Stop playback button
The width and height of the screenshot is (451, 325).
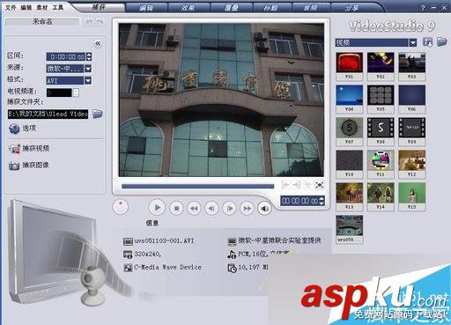point(176,209)
